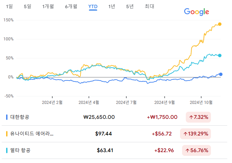This screenshot has height=163, width=232.
Task: Click the 2024년 2월 axis label
Action: (x=52, y=102)
